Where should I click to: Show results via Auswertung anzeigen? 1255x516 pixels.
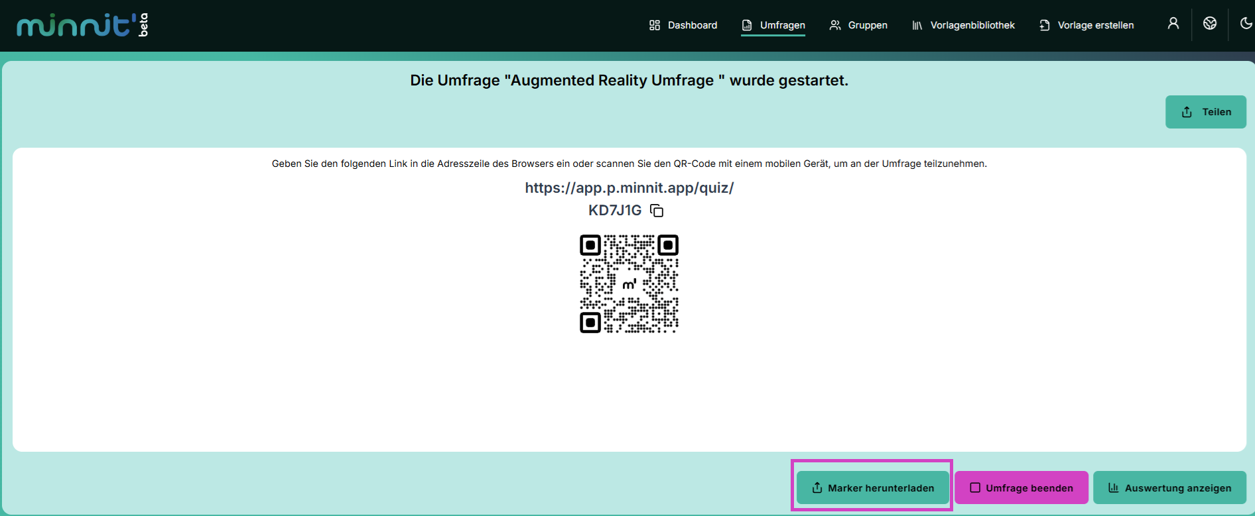click(1169, 488)
